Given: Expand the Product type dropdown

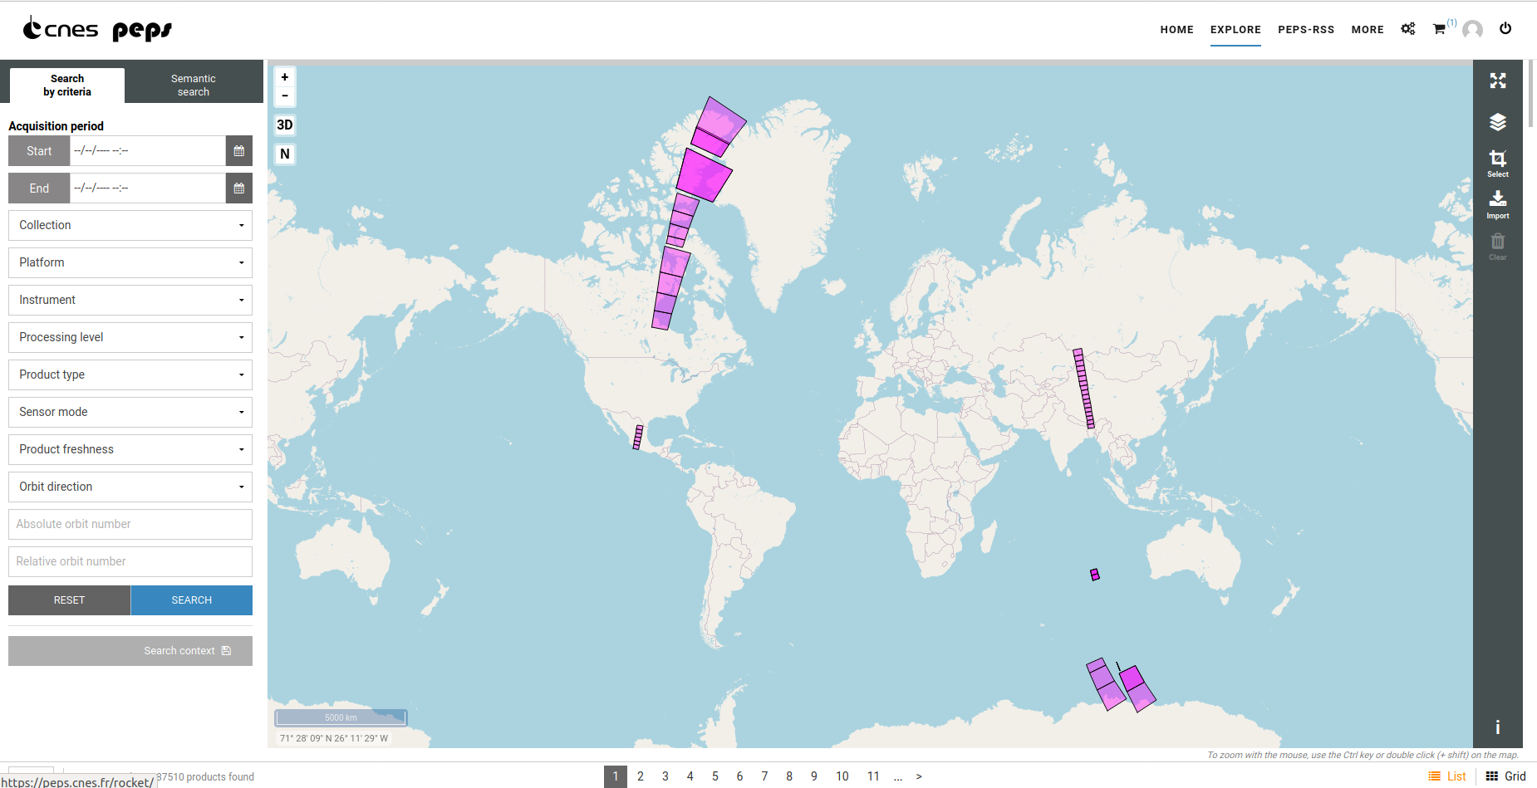Looking at the screenshot, I should pos(130,374).
